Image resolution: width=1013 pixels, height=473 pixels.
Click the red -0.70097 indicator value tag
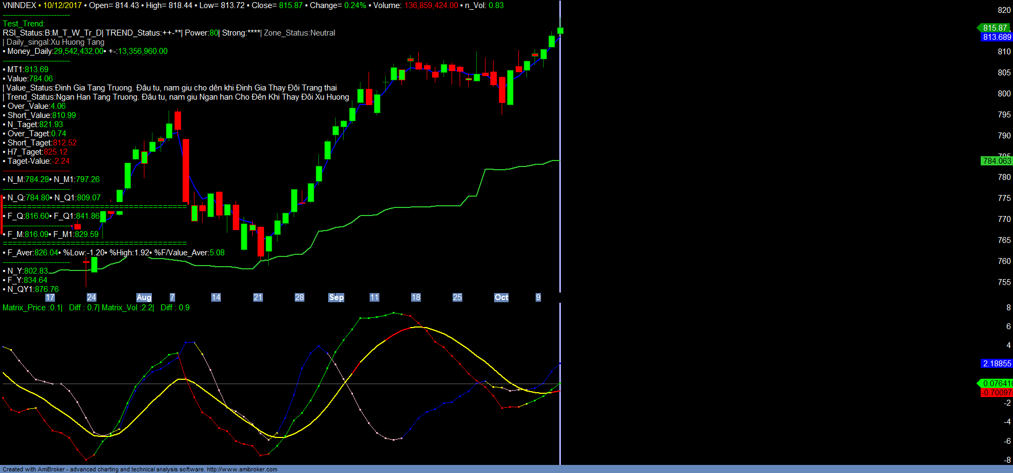click(x=996, y=393)
